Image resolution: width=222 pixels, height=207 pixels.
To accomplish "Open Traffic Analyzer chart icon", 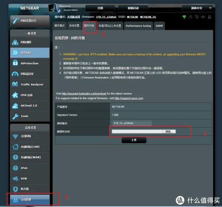I will (15, 84).
